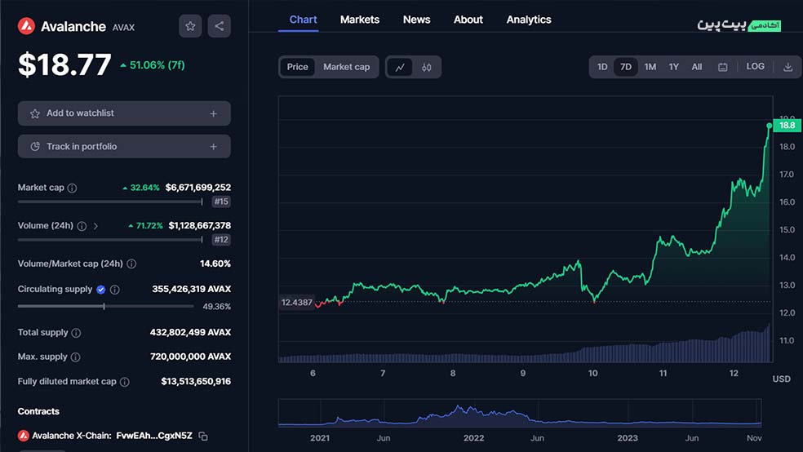This screenshot has width=803, height=452.
Task: Open the News tab
Action: coord(416,20)
